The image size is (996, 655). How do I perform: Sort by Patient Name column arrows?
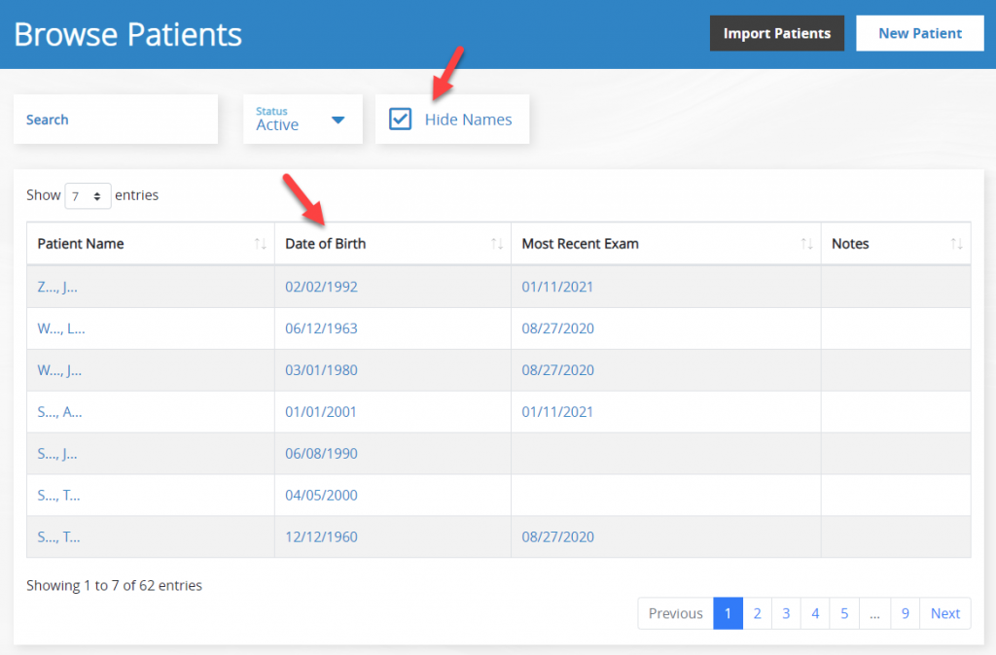[261, 244]
